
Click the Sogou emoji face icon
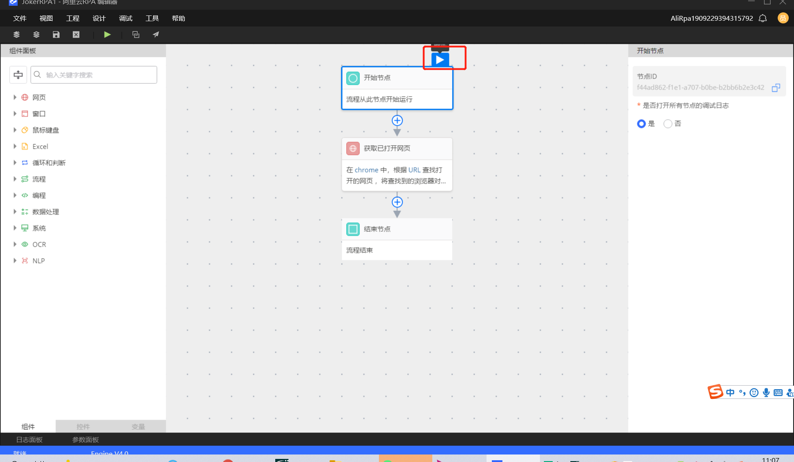tap(754, 392)
